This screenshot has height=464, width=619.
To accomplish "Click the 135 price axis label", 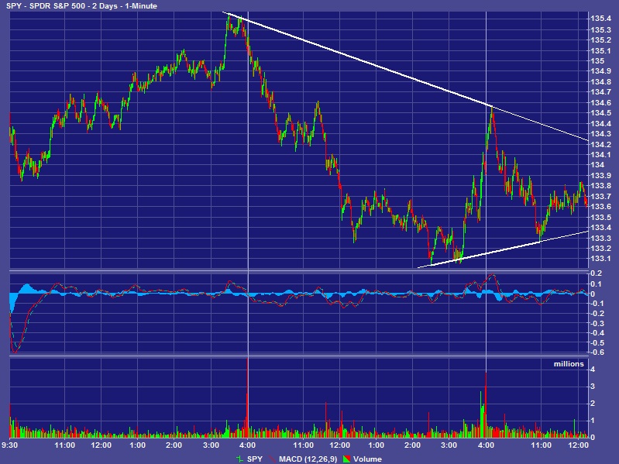I will [x=597, y=60].
